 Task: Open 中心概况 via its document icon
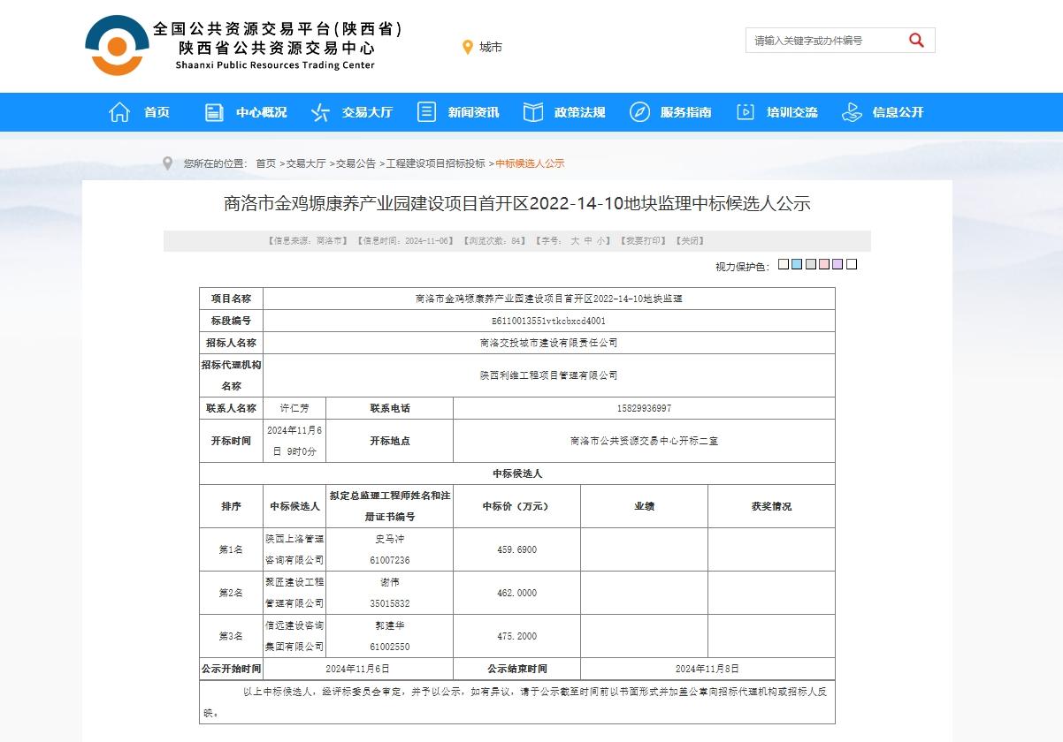pos(214,112)
